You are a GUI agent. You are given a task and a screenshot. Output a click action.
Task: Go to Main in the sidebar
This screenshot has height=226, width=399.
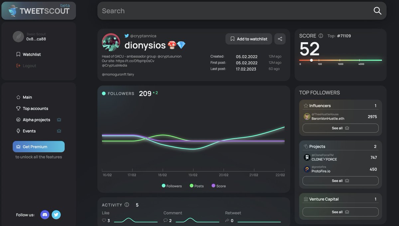click(24, 97)
